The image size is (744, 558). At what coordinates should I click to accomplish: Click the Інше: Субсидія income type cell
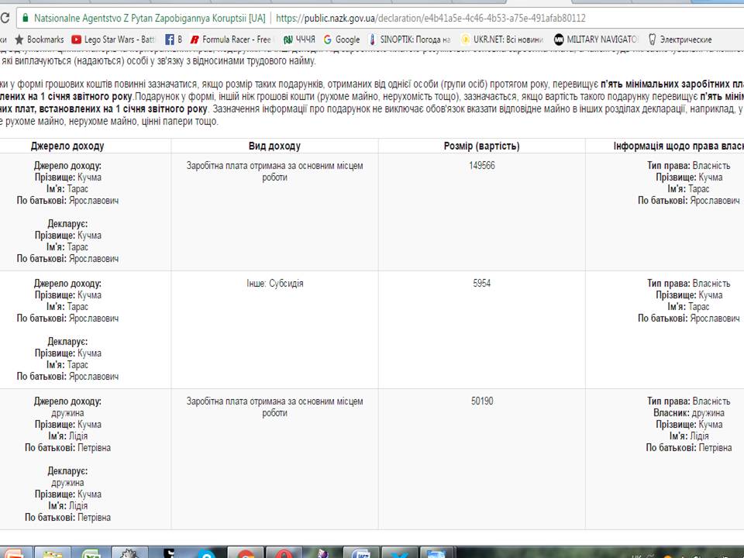(274, 284)
